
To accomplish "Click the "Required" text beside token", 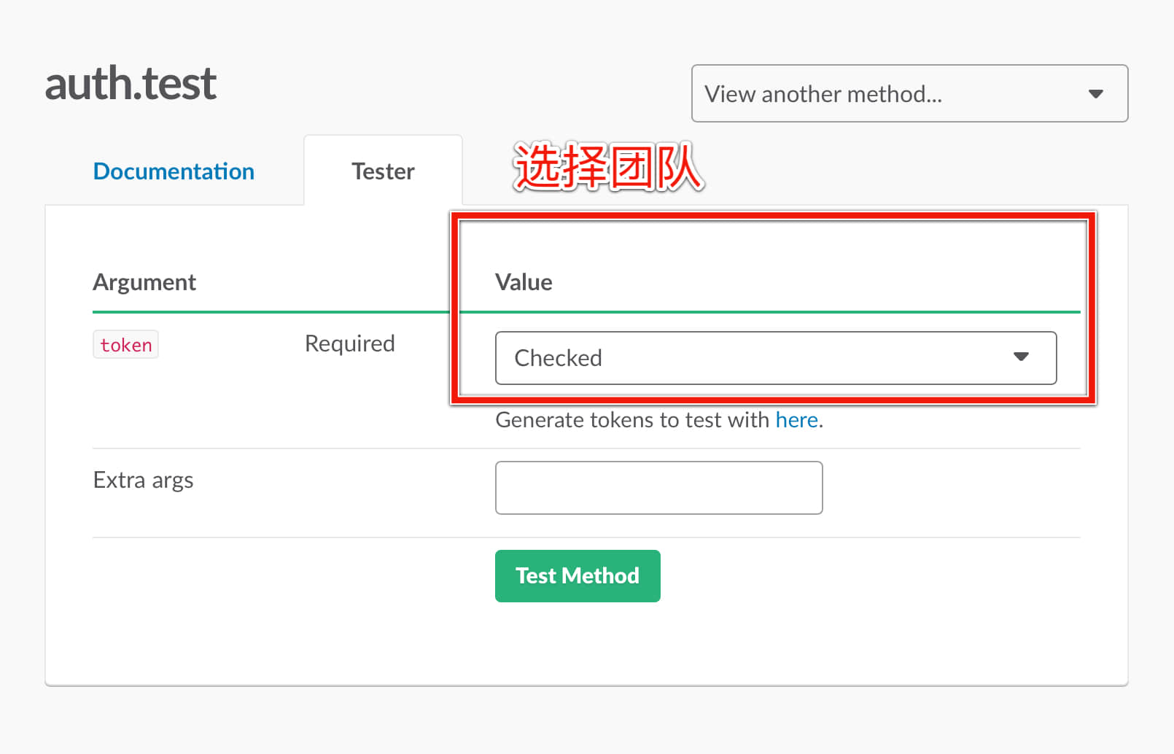I will pos(349,343).
